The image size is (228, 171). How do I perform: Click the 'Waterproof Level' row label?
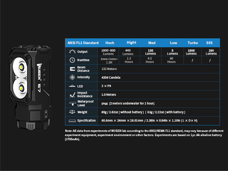[85, 103]
